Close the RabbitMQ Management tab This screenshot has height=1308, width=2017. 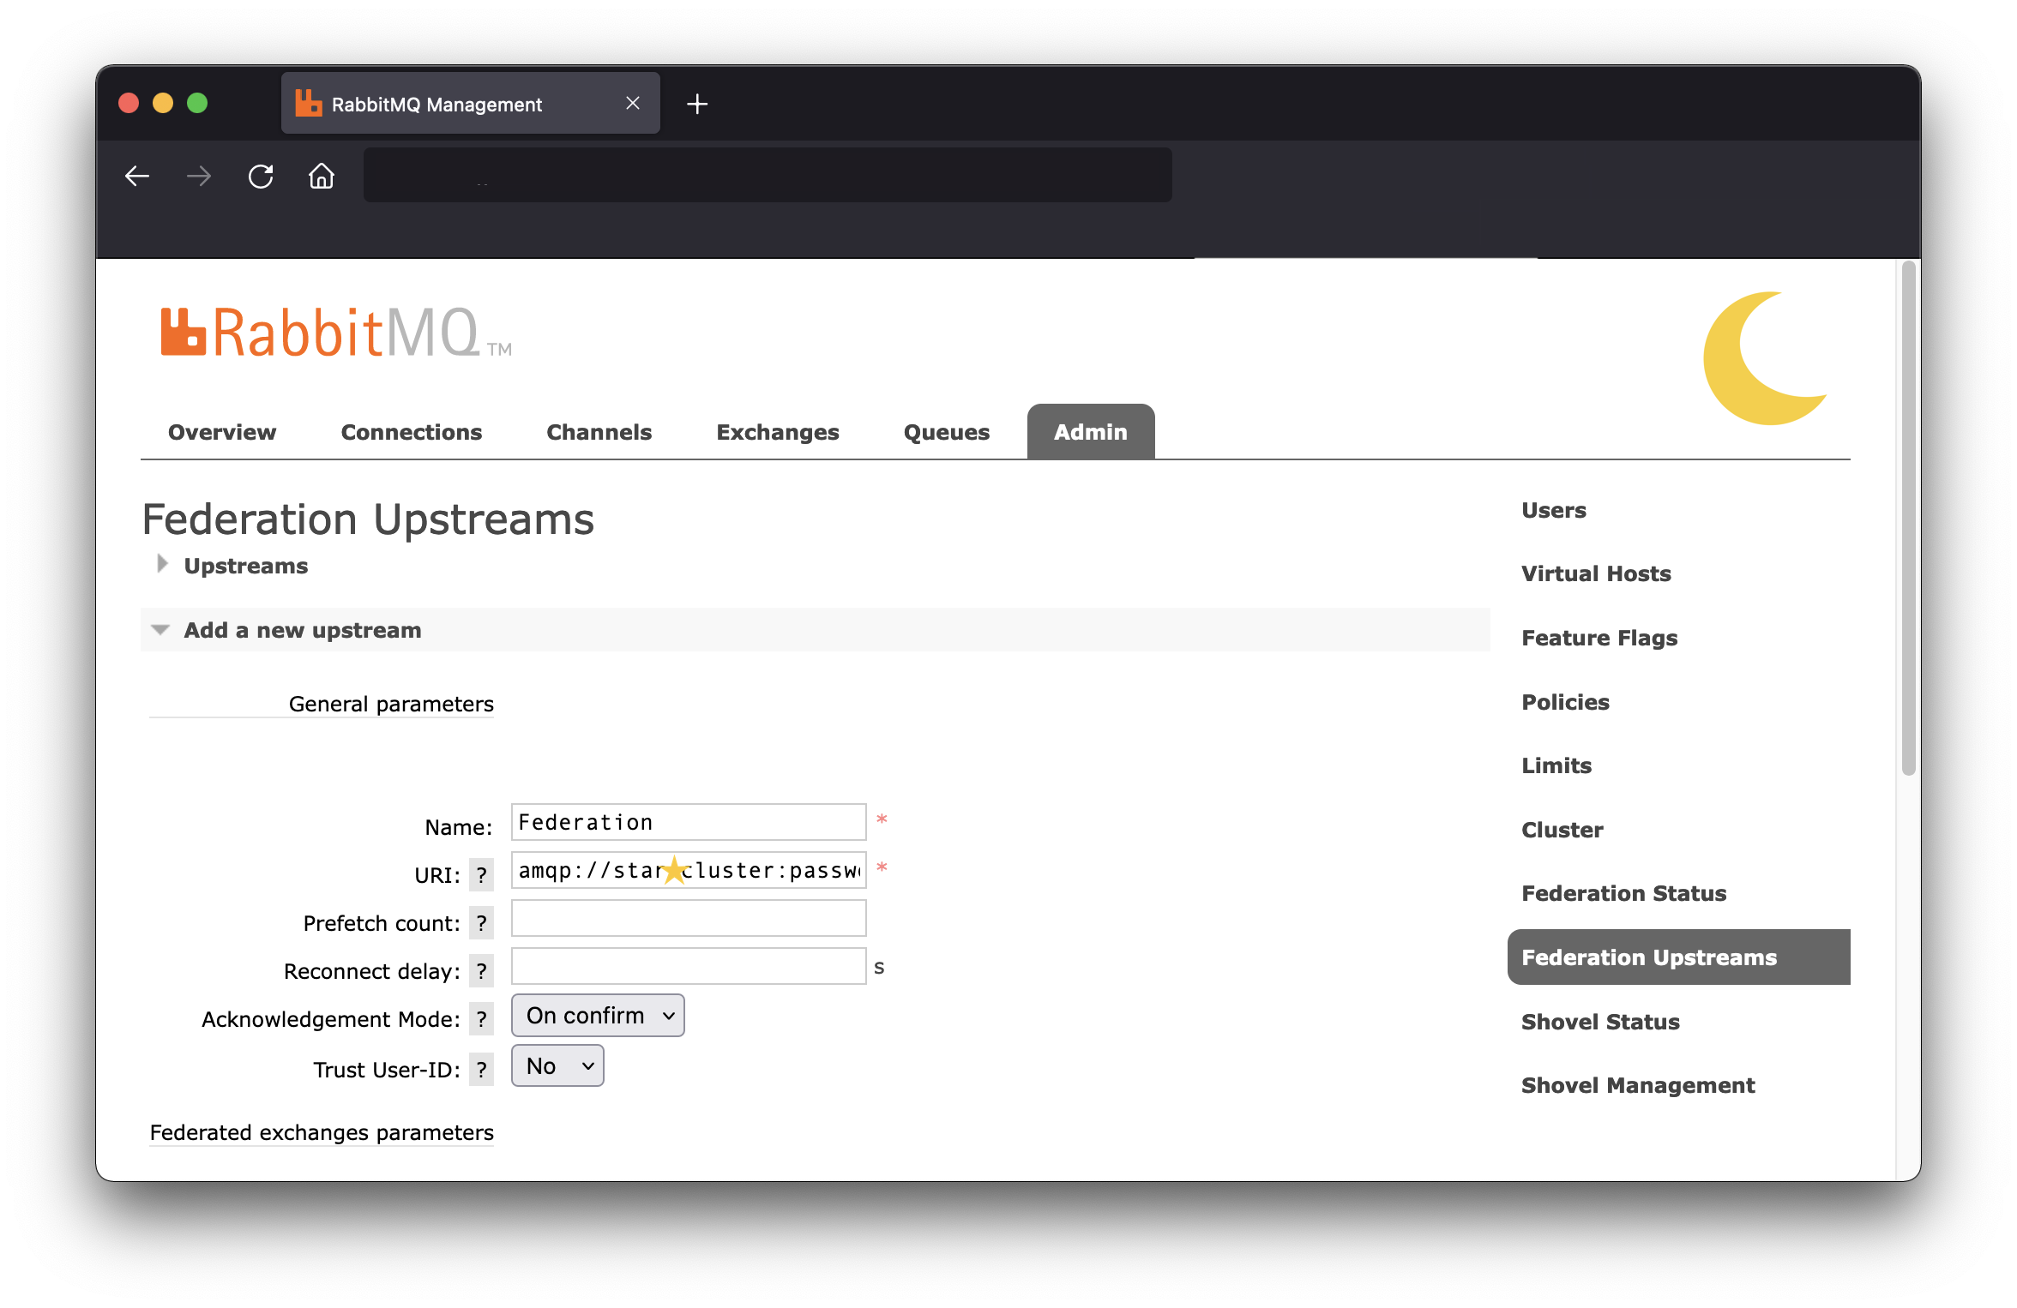tap(633, 104)
